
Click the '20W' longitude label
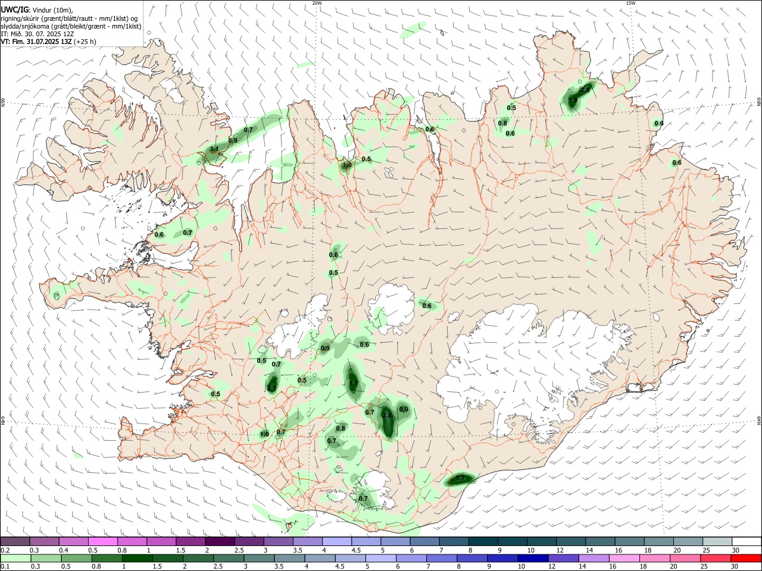(317, 3)
